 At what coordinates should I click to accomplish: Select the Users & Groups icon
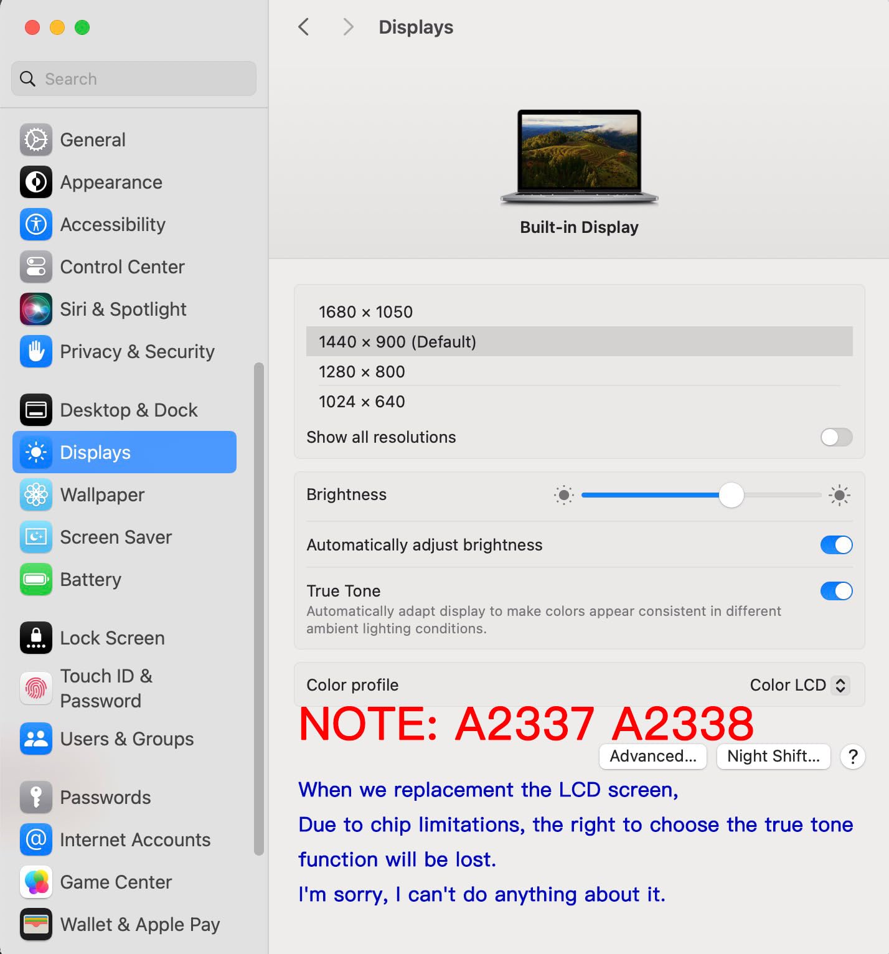pos(36,739)
